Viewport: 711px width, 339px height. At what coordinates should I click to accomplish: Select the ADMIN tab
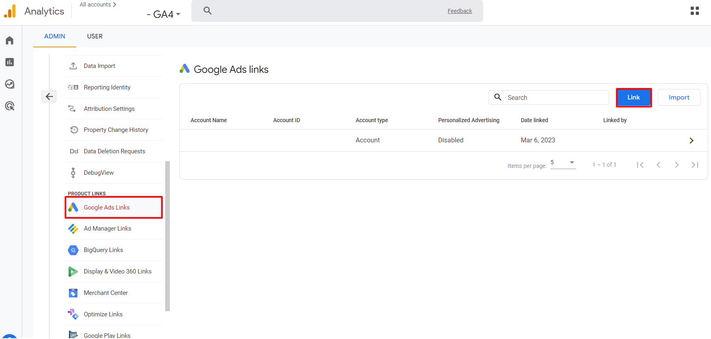55,36
